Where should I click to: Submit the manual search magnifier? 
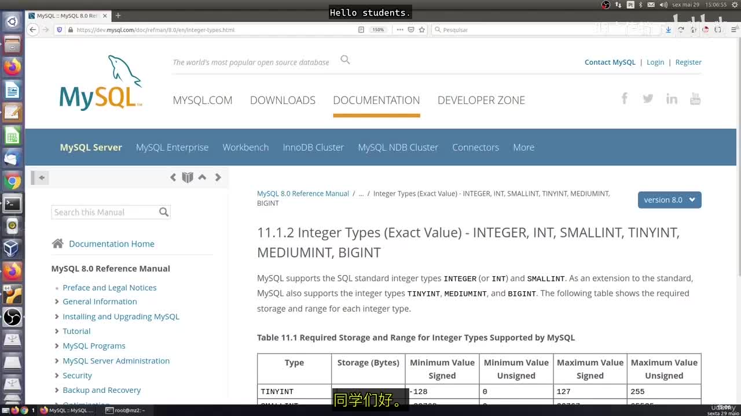(x=164, y=212)
